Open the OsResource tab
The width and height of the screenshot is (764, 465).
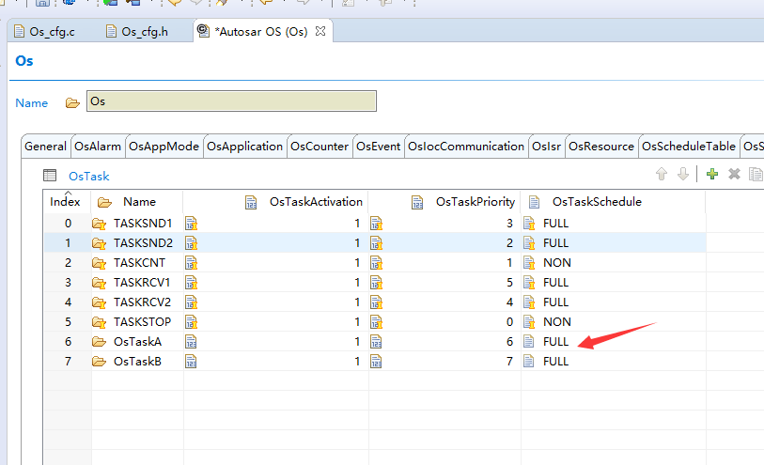601,147
